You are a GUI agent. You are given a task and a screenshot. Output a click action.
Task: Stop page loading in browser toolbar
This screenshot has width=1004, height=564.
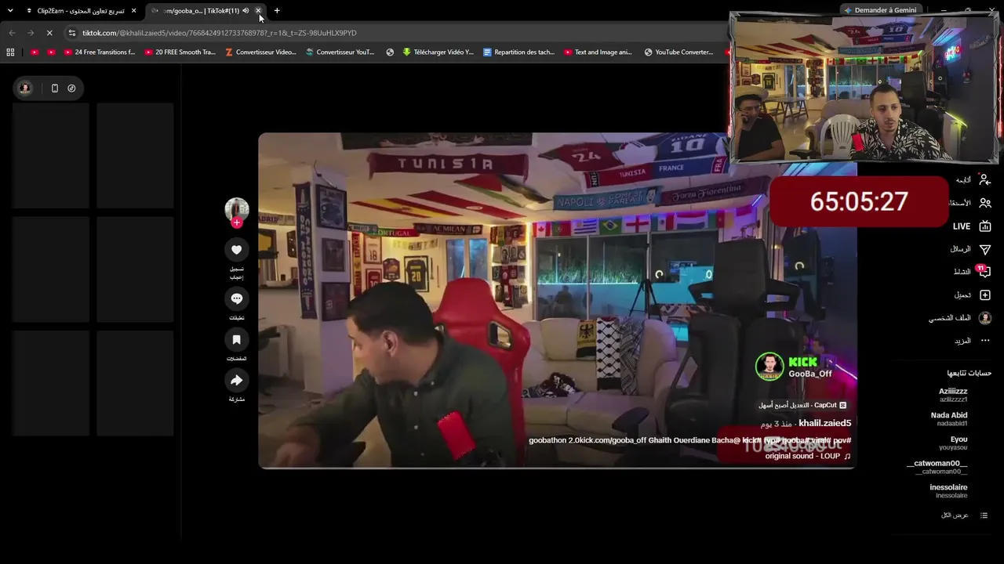coord(49,33)
